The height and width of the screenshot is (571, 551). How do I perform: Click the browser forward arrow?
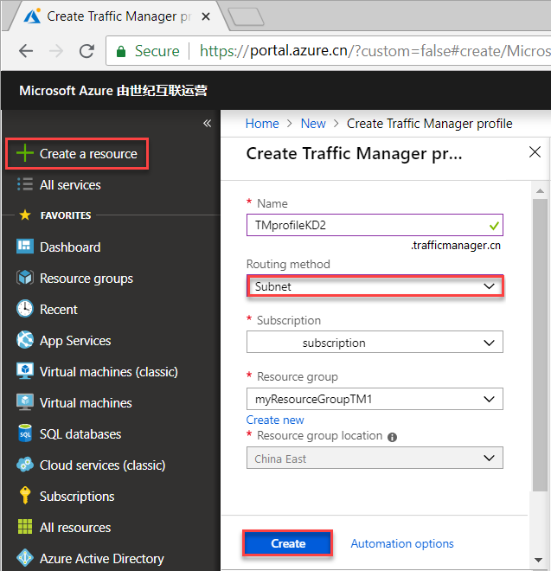click(56, 51)
